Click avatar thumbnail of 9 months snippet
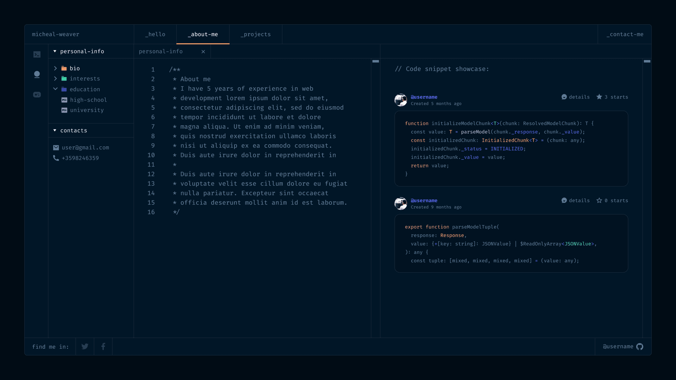Screen dimensions: 676x380 pyautogui.click(x=401, y=203)
